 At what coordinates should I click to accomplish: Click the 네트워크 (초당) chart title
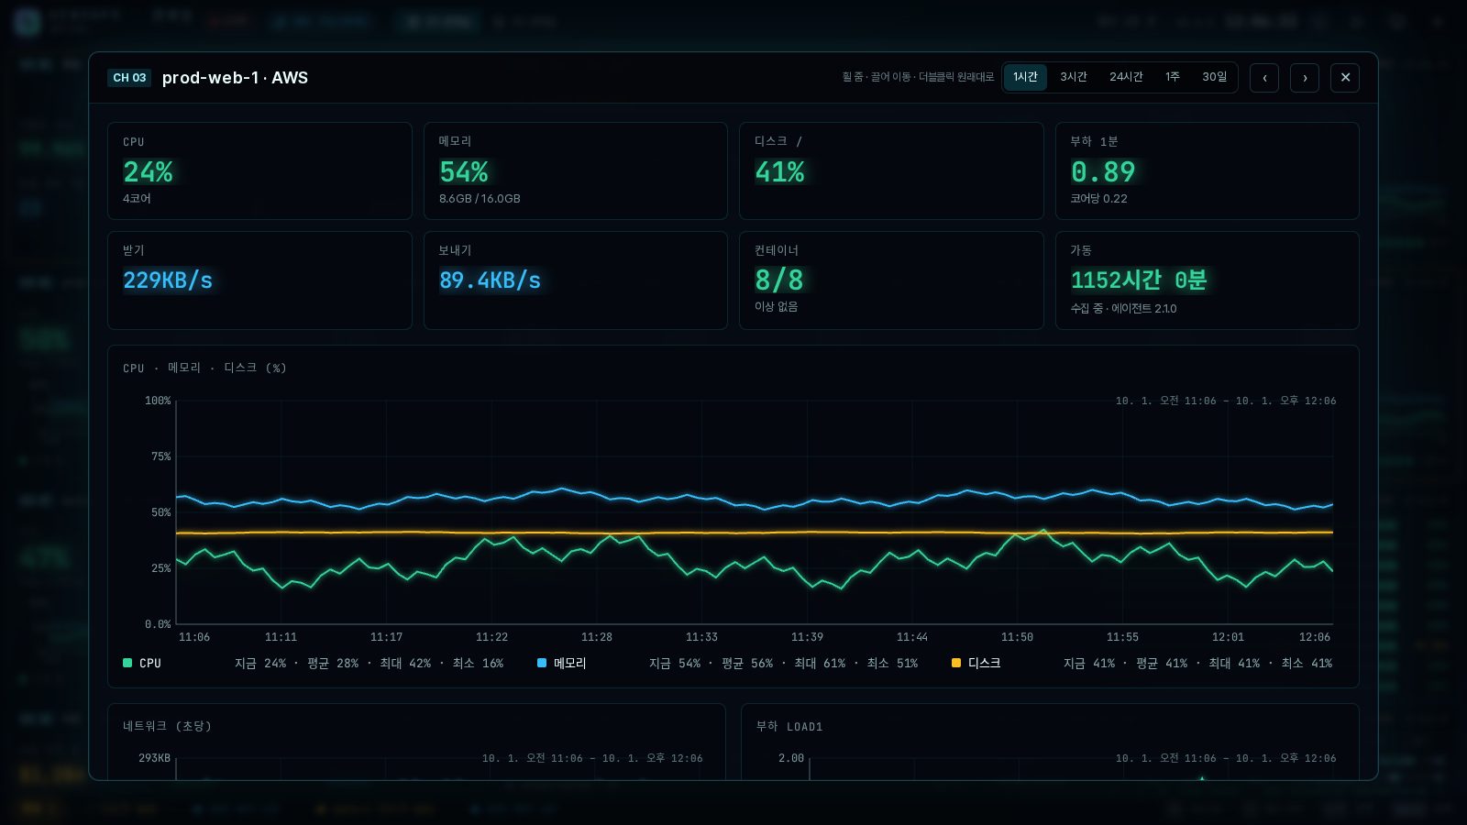click(167, 726)
